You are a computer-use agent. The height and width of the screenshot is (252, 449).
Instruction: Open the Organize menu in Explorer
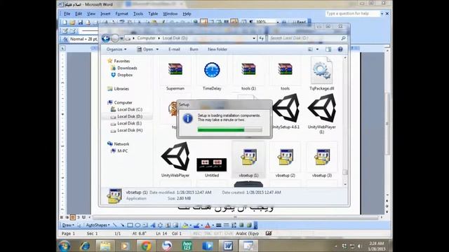[x=116, y=50]
